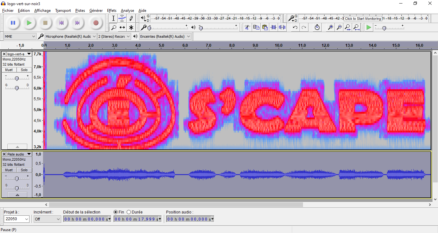Viewport: 438px width, 233px height.
Task: Close the Piste audio track with X
Action: [4, 154]
